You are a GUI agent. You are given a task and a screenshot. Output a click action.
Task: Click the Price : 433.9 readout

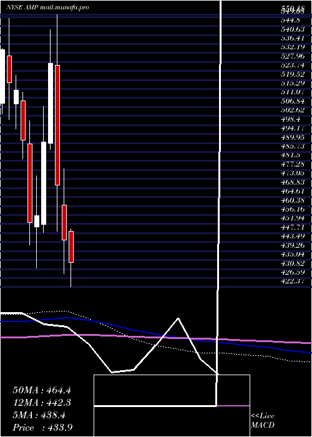click(x=42, y=428)
